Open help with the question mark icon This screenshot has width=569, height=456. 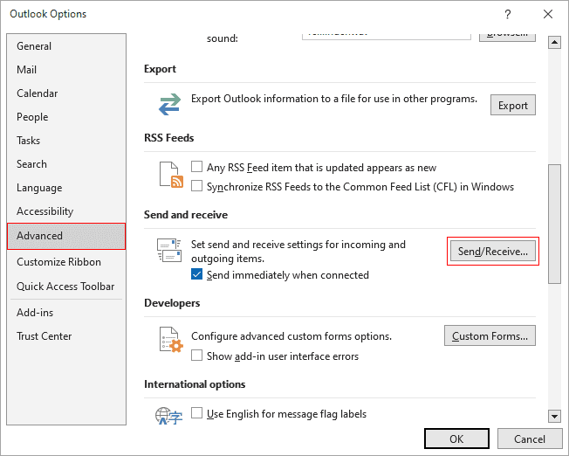pyautogui.click(x=508, y=14)
